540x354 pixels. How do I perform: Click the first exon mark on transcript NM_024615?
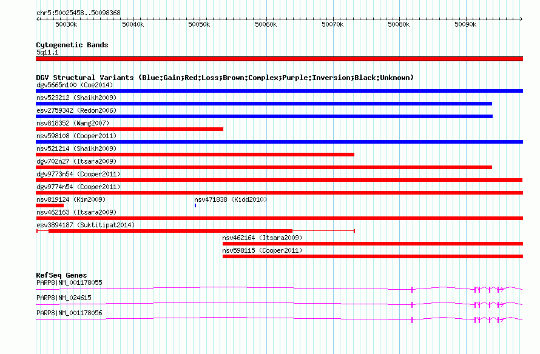pos(412,305)
